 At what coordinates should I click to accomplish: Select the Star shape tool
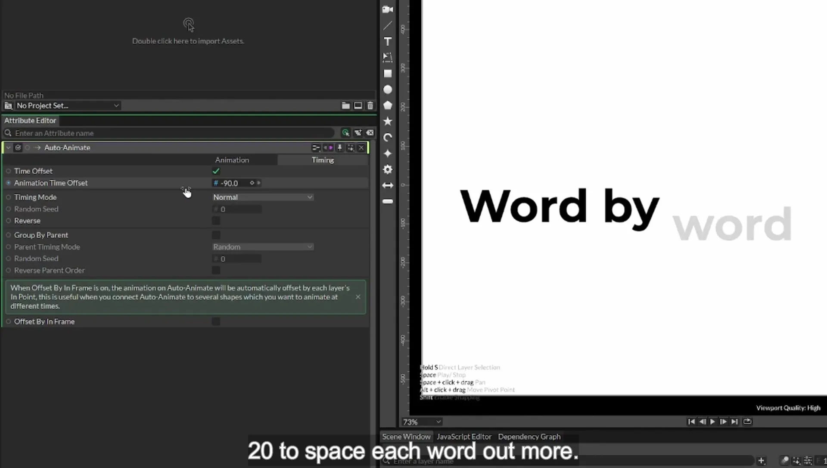[x=388, y=121]
